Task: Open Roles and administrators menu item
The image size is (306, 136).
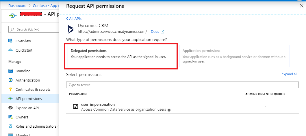Action: [x=36, y=126]
